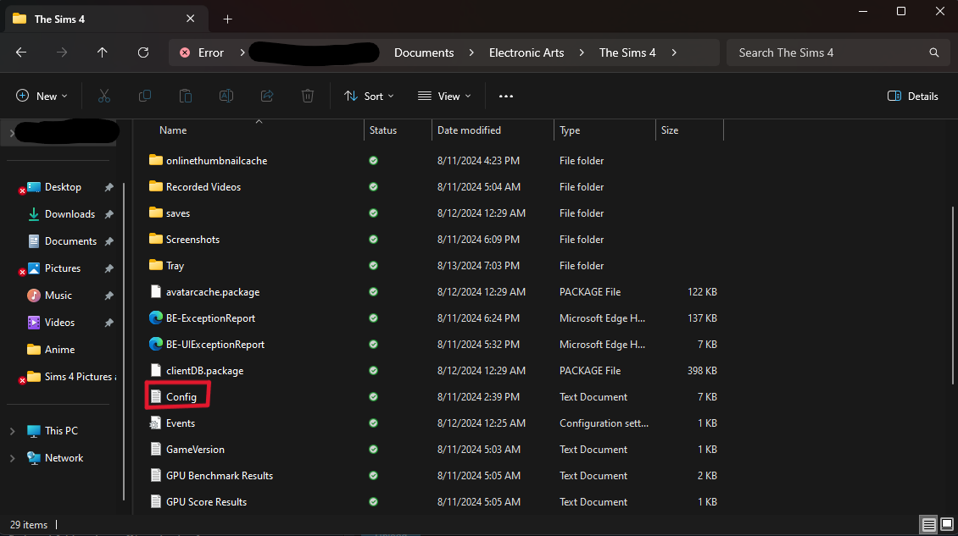Click the Rename toolbar icon
This screenshot has width=958, height=536.
(x=226, y=96)
